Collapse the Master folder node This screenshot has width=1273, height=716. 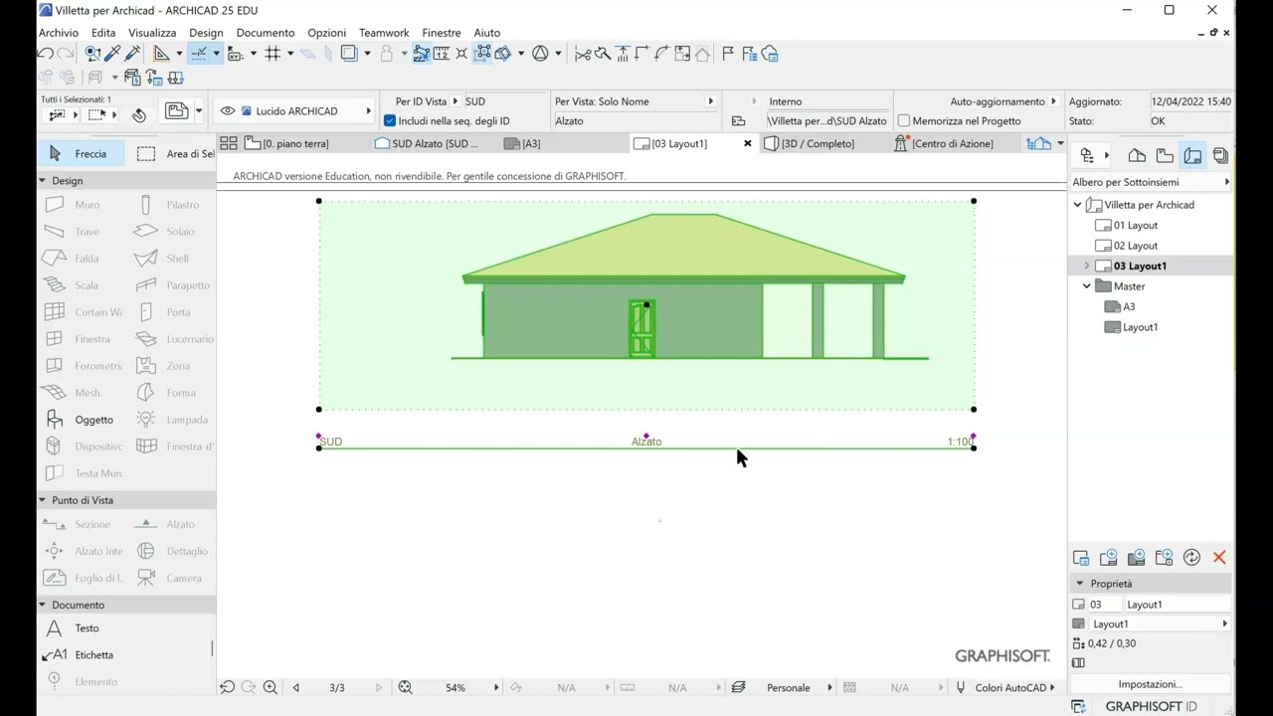[1086, 286]
